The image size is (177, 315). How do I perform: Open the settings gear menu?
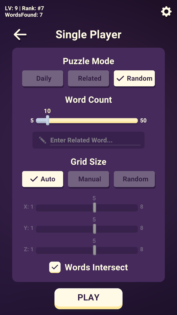tap(166, 12)
